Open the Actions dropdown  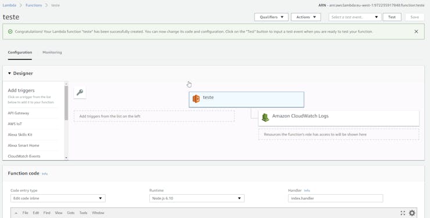(306, 17)
